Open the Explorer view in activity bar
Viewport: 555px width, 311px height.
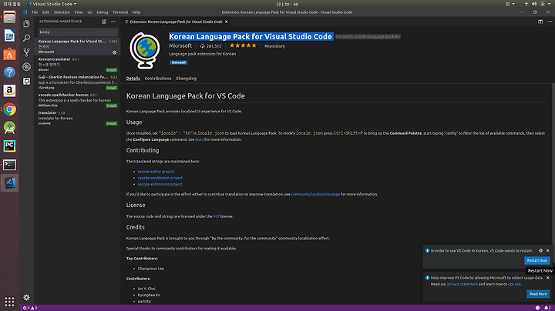click(x=26, y=24)
